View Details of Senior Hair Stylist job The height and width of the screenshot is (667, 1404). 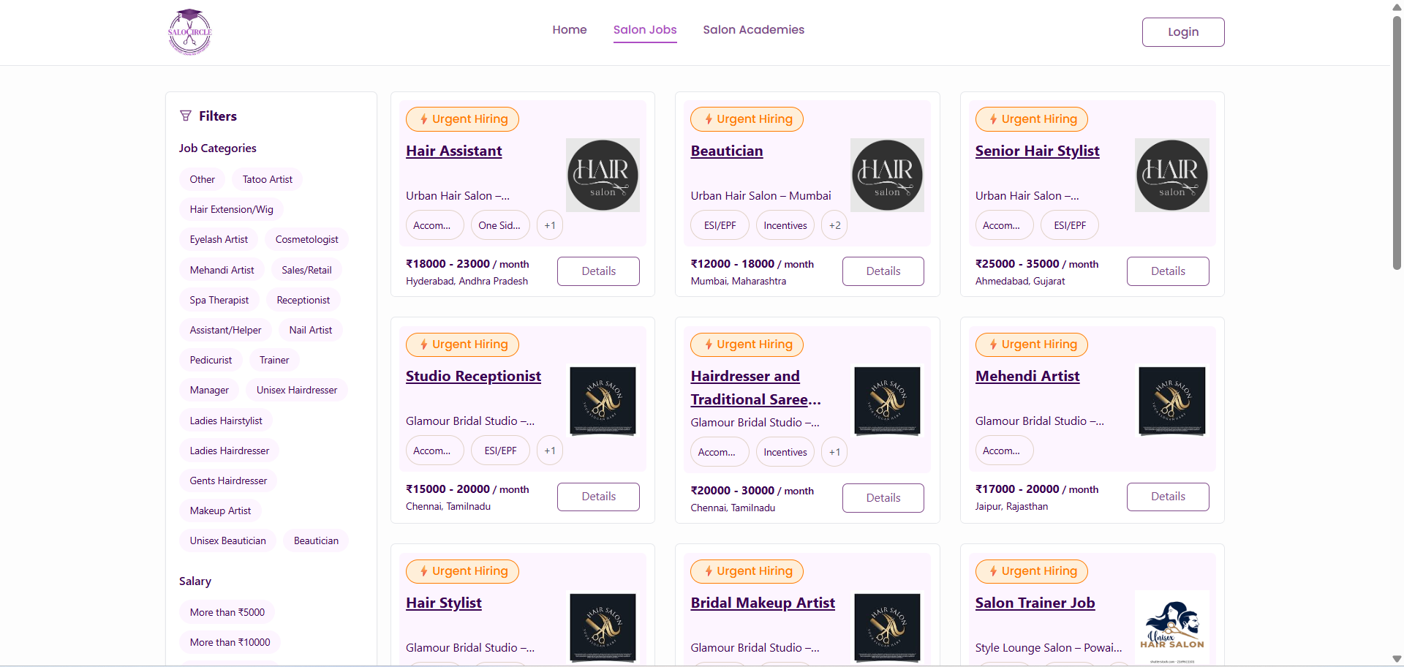pos(1168,271)
